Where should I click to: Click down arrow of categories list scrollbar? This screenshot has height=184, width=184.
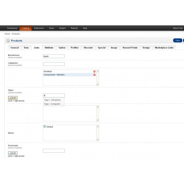pos(98,84)
